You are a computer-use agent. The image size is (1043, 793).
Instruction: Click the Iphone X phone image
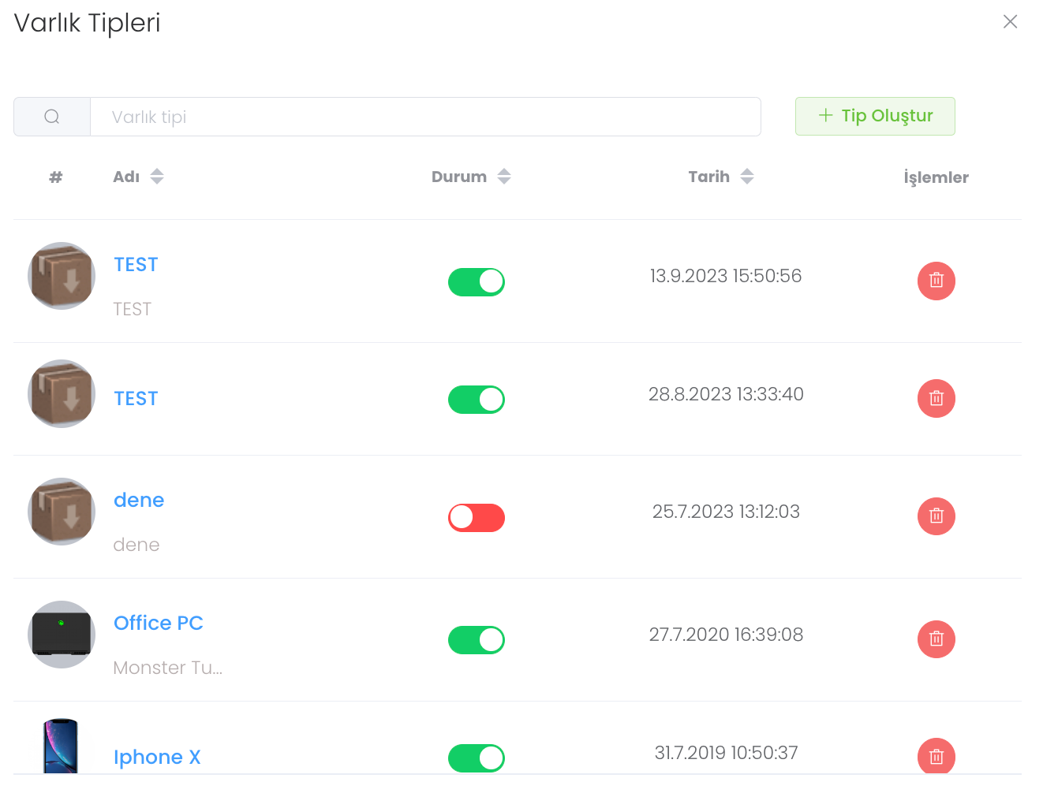61,746
